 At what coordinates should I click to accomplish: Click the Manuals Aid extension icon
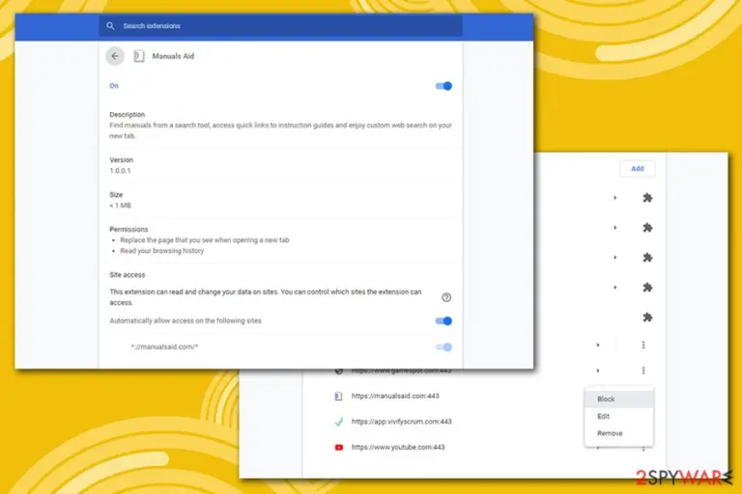click(x=139, y=56)
